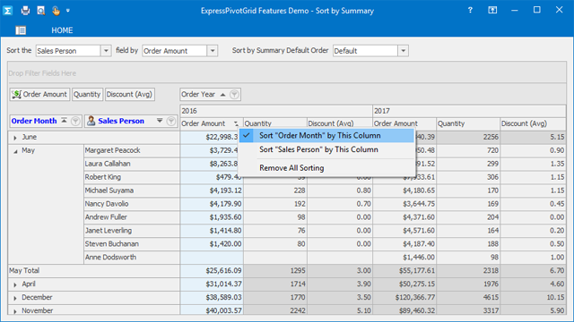The height and width of the screenshot is (322, 574).
Task: Expand the April row group
Action: click(x=15, y=284)
